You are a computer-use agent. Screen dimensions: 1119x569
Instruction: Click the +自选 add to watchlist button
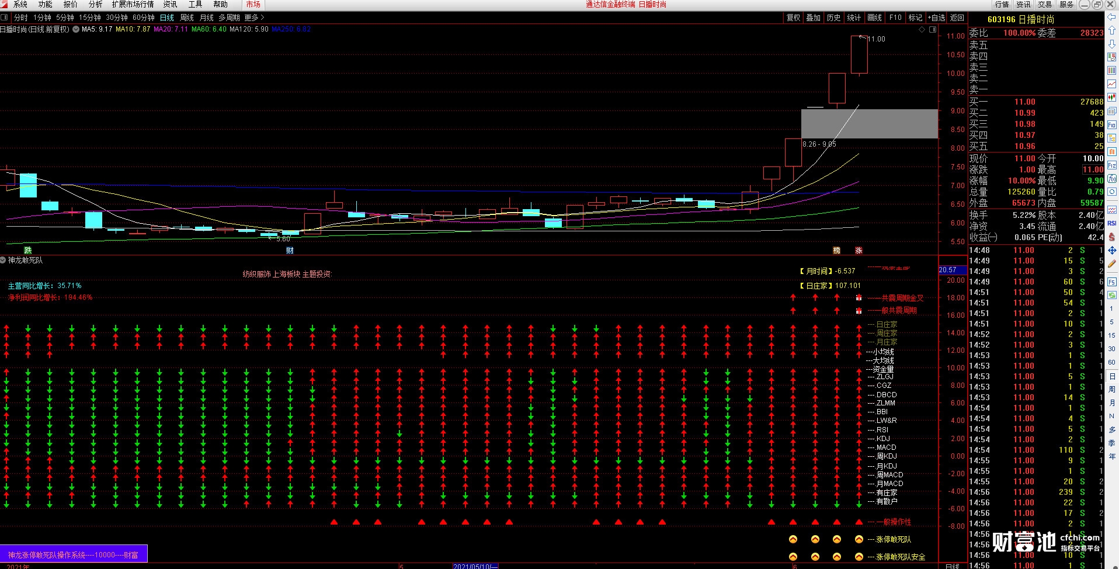[936, 18]
